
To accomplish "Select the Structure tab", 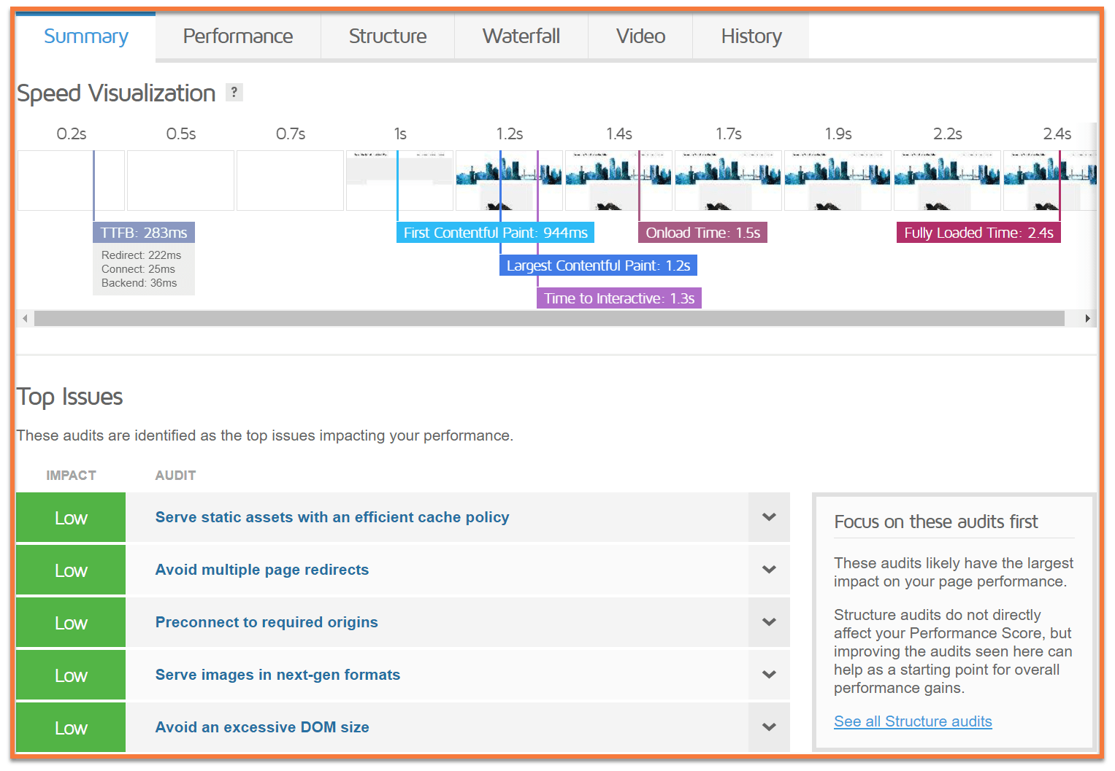I will pyautogui.click(x=387, y=36).
